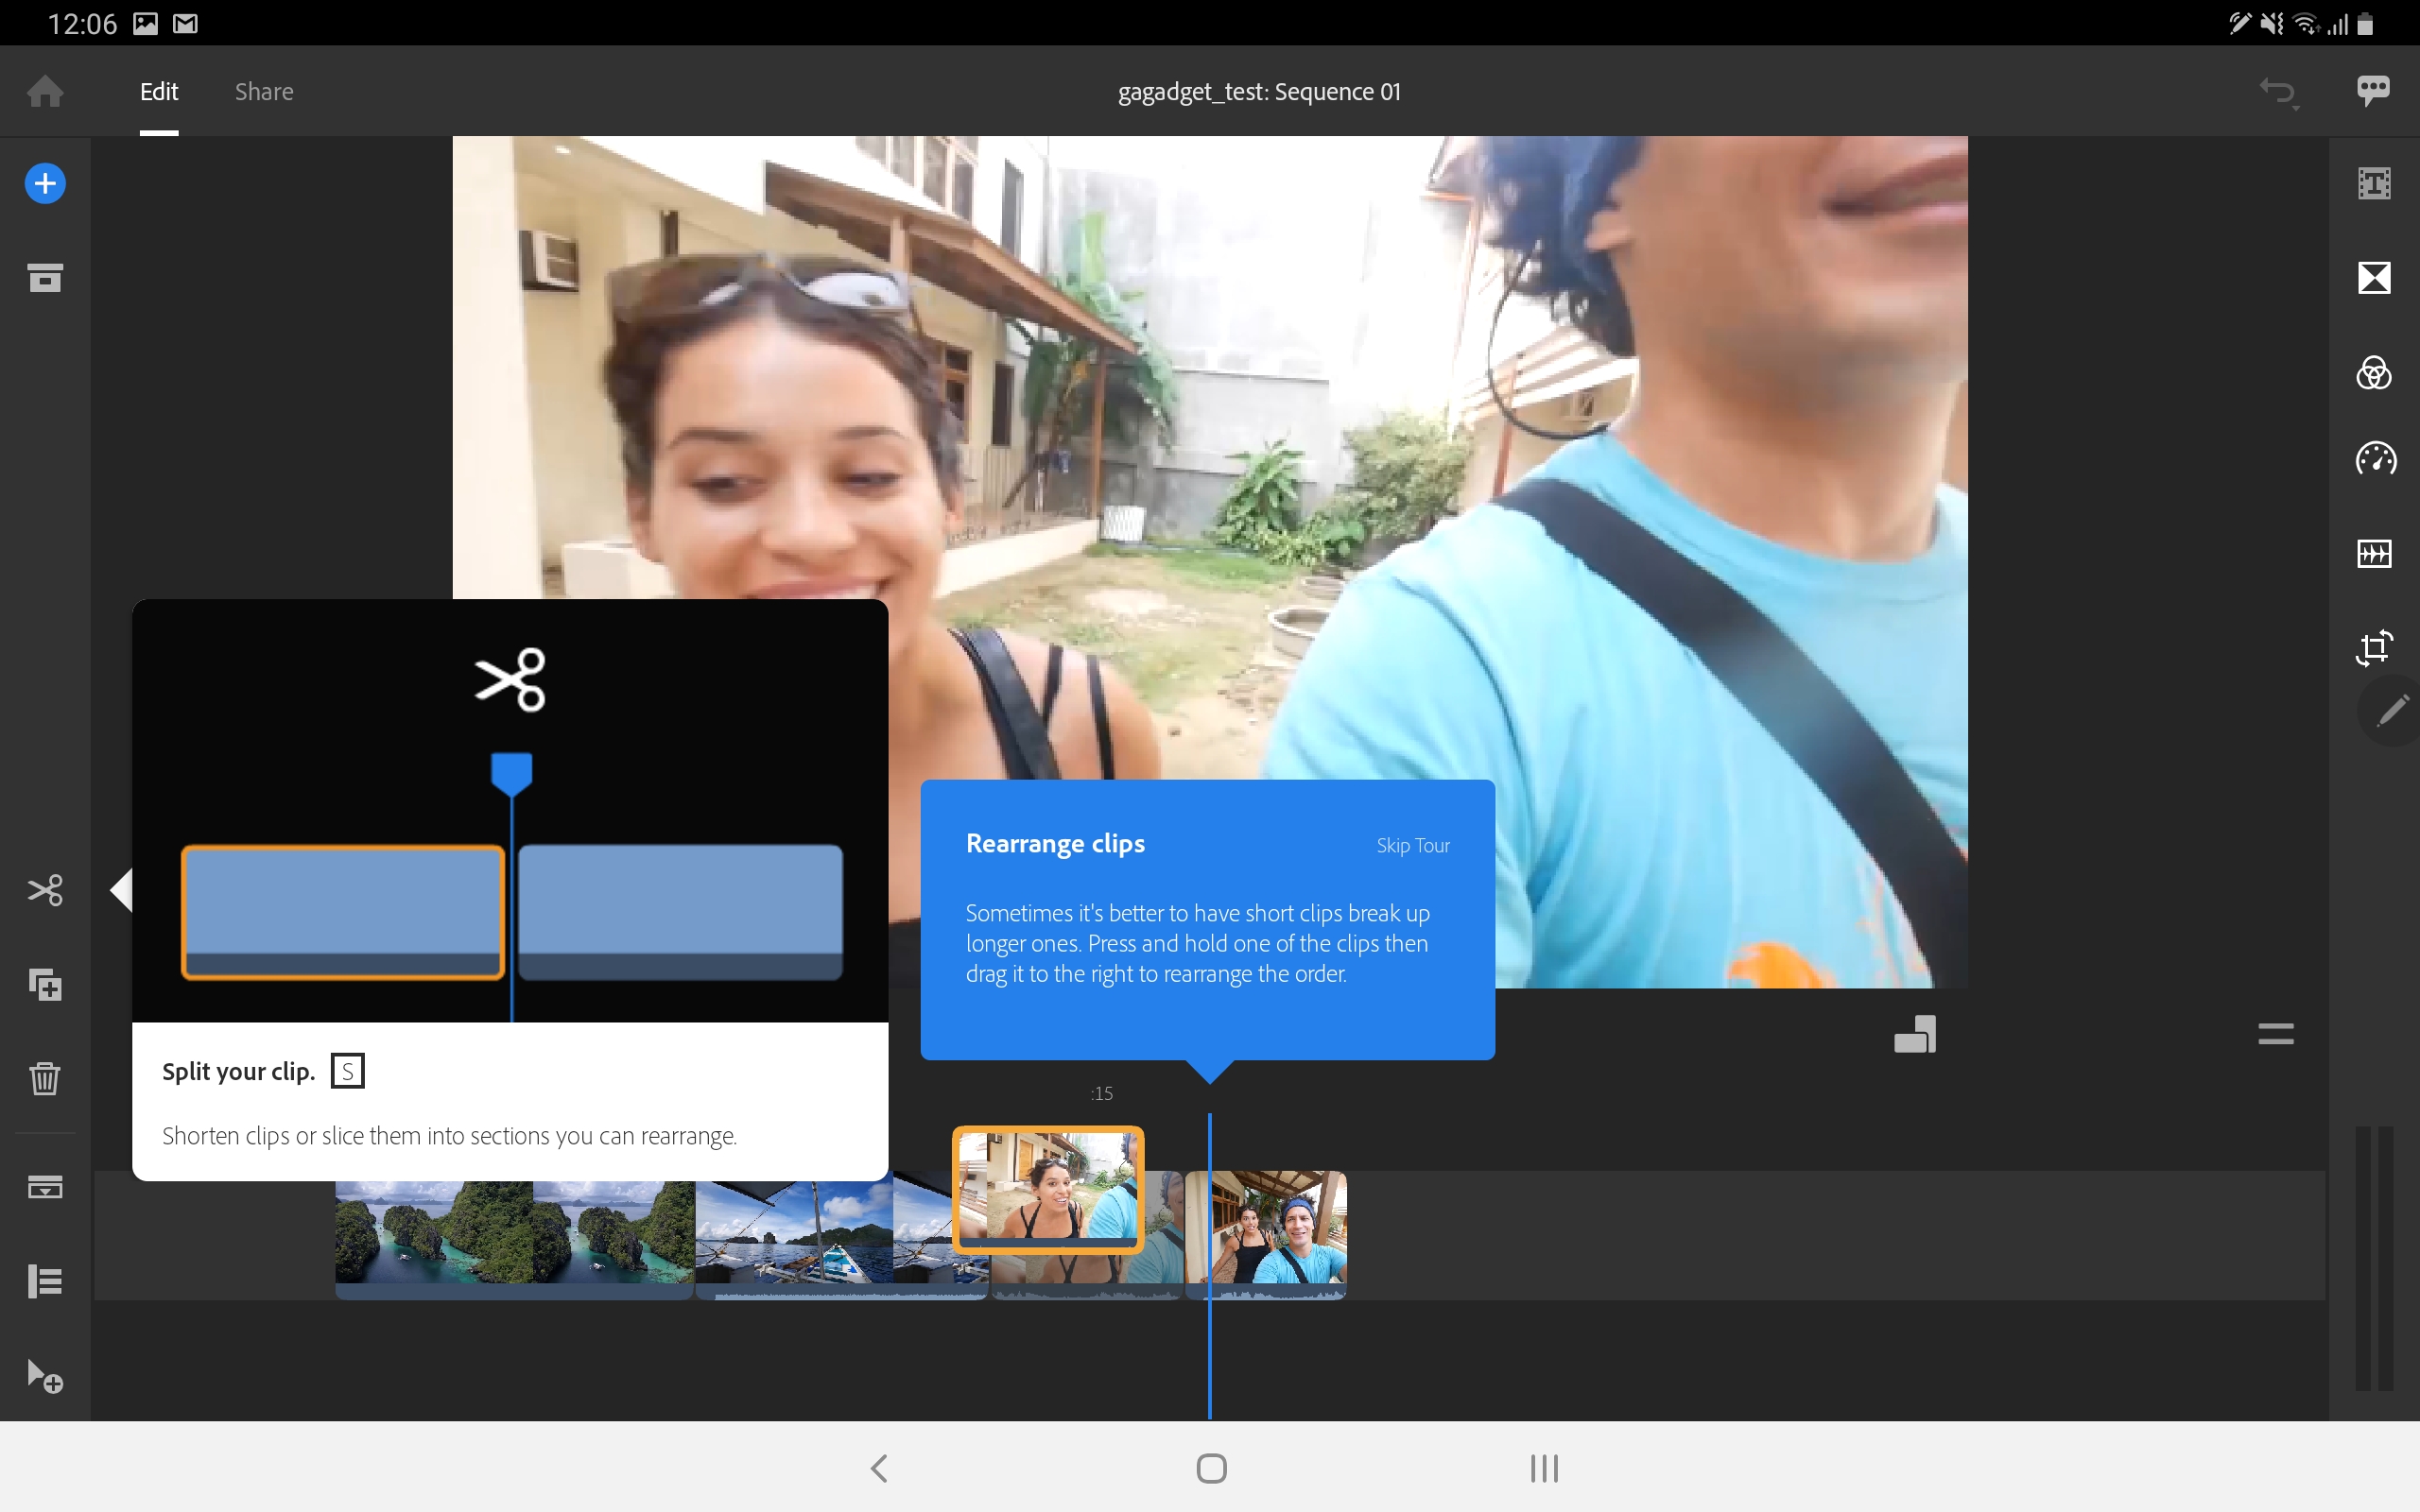This screenshot has width=2420, height=1512.
Task: Go to the Home screen icon
Action: 45,91
